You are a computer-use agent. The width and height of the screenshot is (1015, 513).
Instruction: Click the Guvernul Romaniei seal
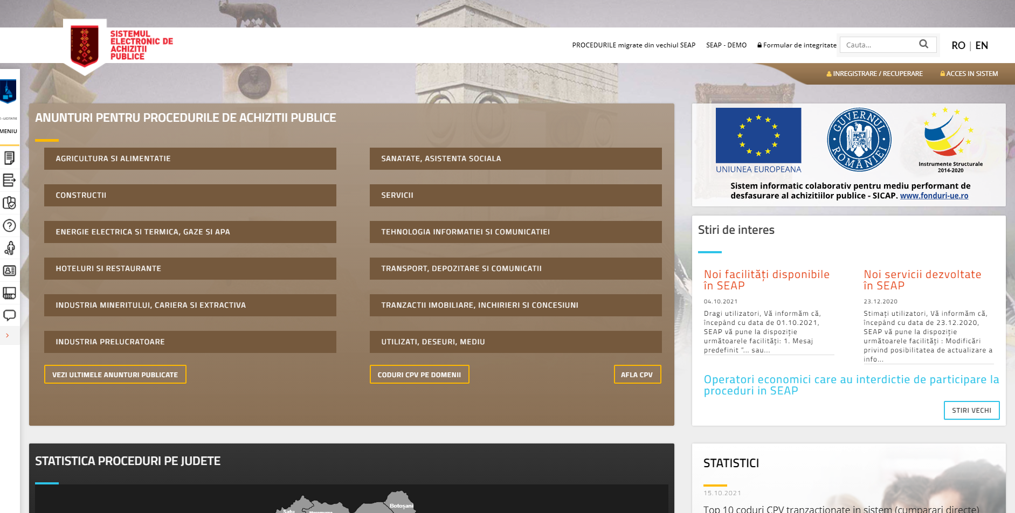click(859, 140)
